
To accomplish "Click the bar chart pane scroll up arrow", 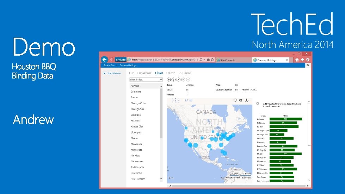I will tap(309, 101).
